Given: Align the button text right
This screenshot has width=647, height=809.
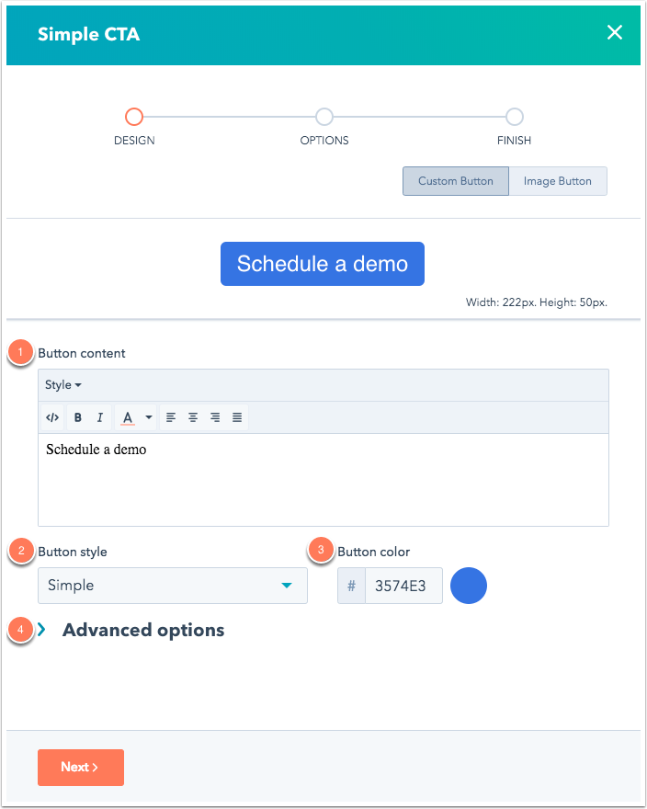Looking at the screenshot, I should (215, 416).
